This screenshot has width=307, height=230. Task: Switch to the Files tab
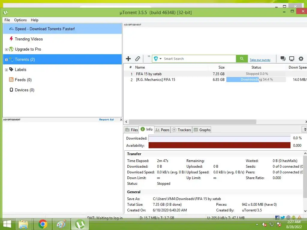(x=131, y=130)
